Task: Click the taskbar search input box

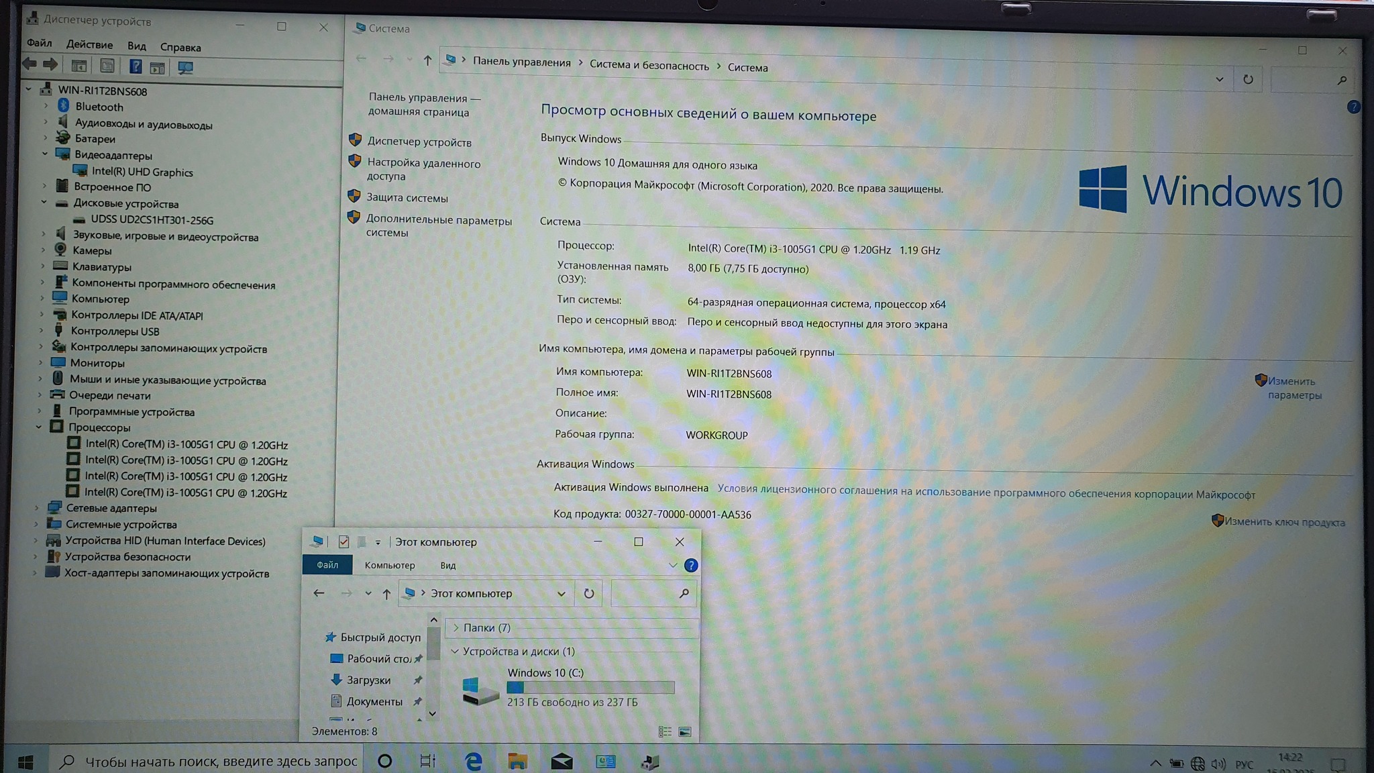Action: coord(220,761)
